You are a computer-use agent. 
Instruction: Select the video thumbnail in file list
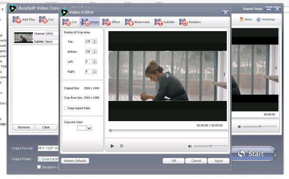(23, 38)
